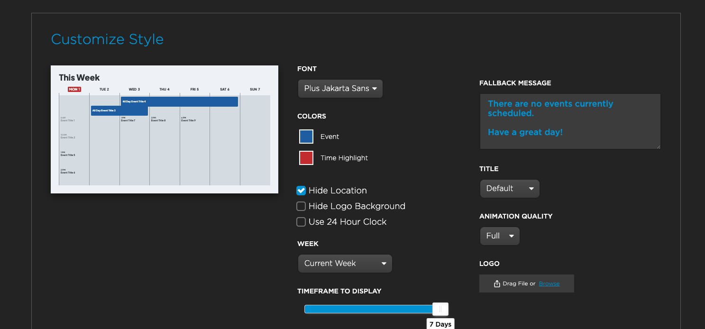Open the Animation Quality Full dropdown
Image resolution: width=705 pixels, height=329 pixels.
click(x=500, y=236)
